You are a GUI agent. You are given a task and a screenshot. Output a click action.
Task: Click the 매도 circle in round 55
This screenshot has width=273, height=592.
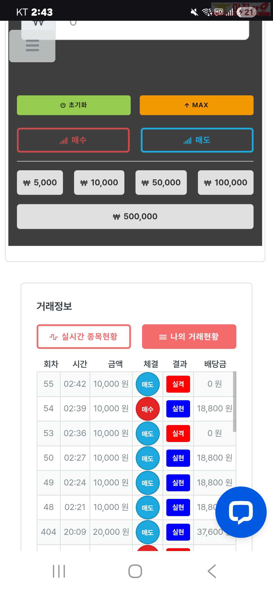[x=148, y=384]
